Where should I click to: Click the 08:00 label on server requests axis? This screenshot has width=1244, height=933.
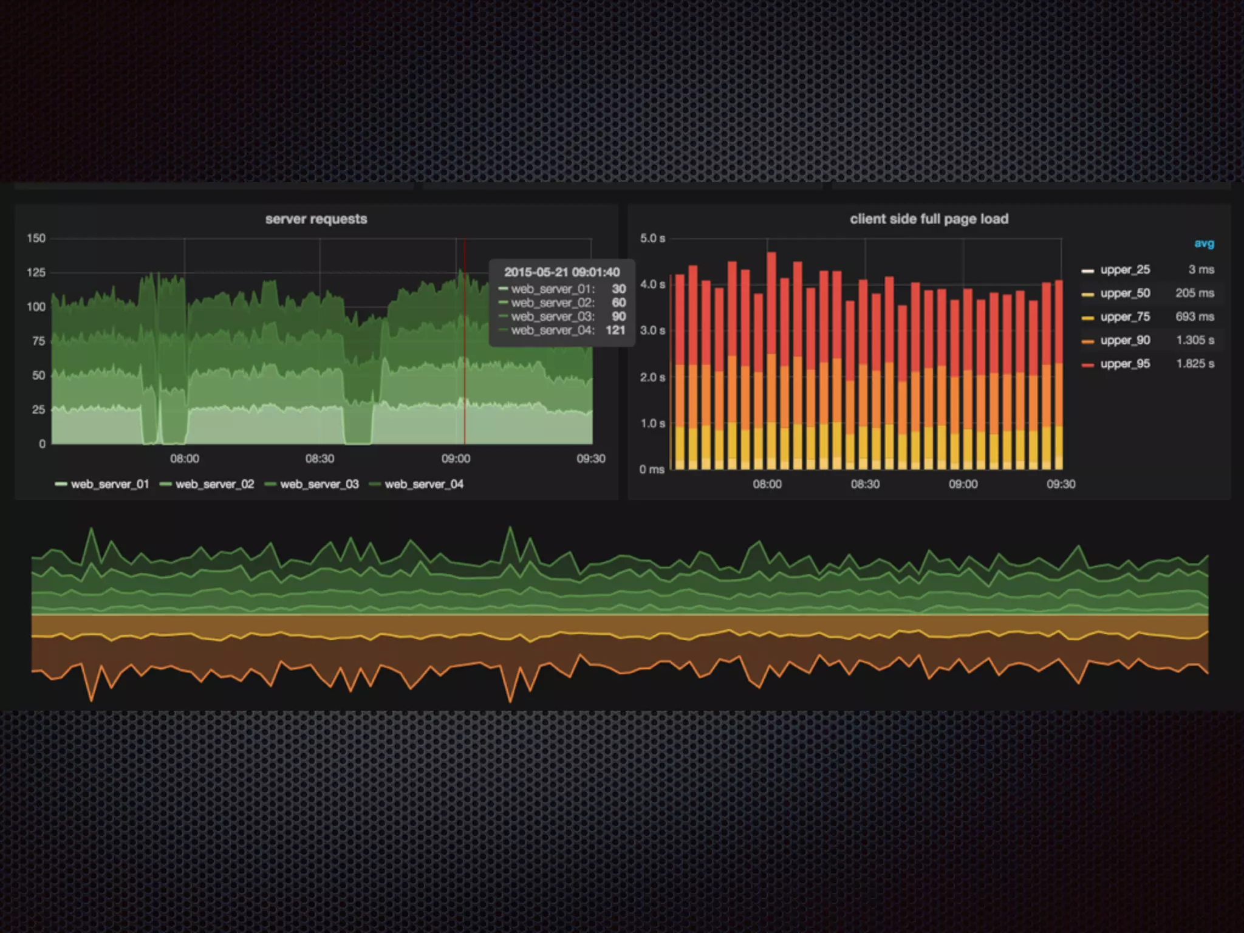[184, 459]
